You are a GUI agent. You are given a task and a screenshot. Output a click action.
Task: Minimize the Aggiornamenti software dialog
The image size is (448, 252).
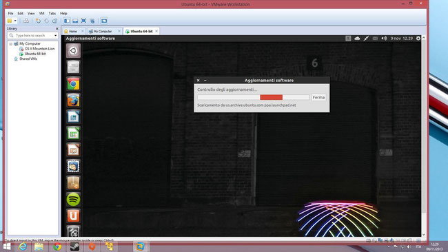point(205,81)
